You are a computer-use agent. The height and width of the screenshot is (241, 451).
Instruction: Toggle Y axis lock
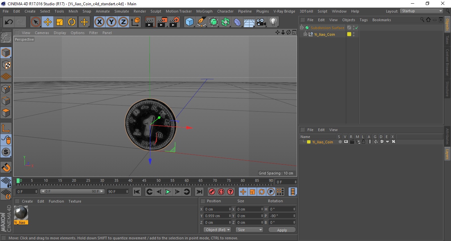pos(111,22)
